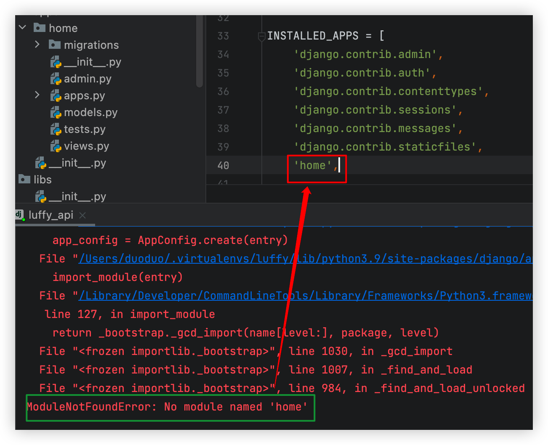Select the migrations folder icon
548x445 pixels.
tap(54, 45)
